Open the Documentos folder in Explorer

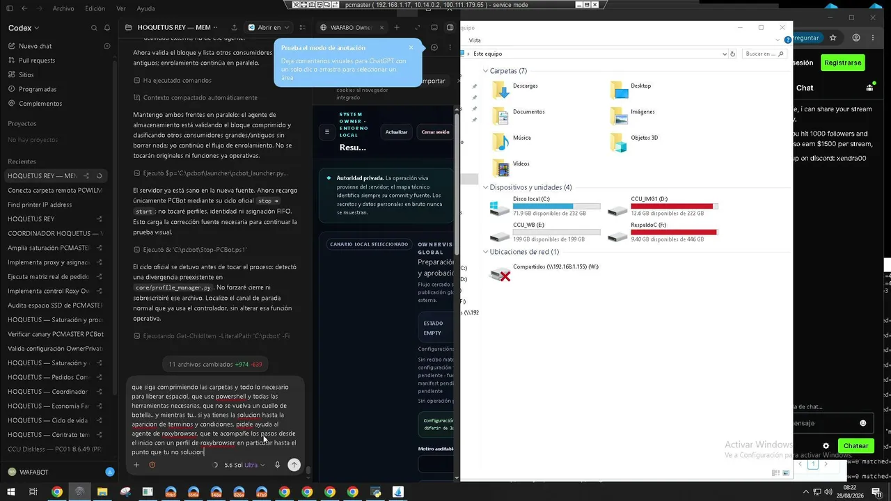(518, 115)
